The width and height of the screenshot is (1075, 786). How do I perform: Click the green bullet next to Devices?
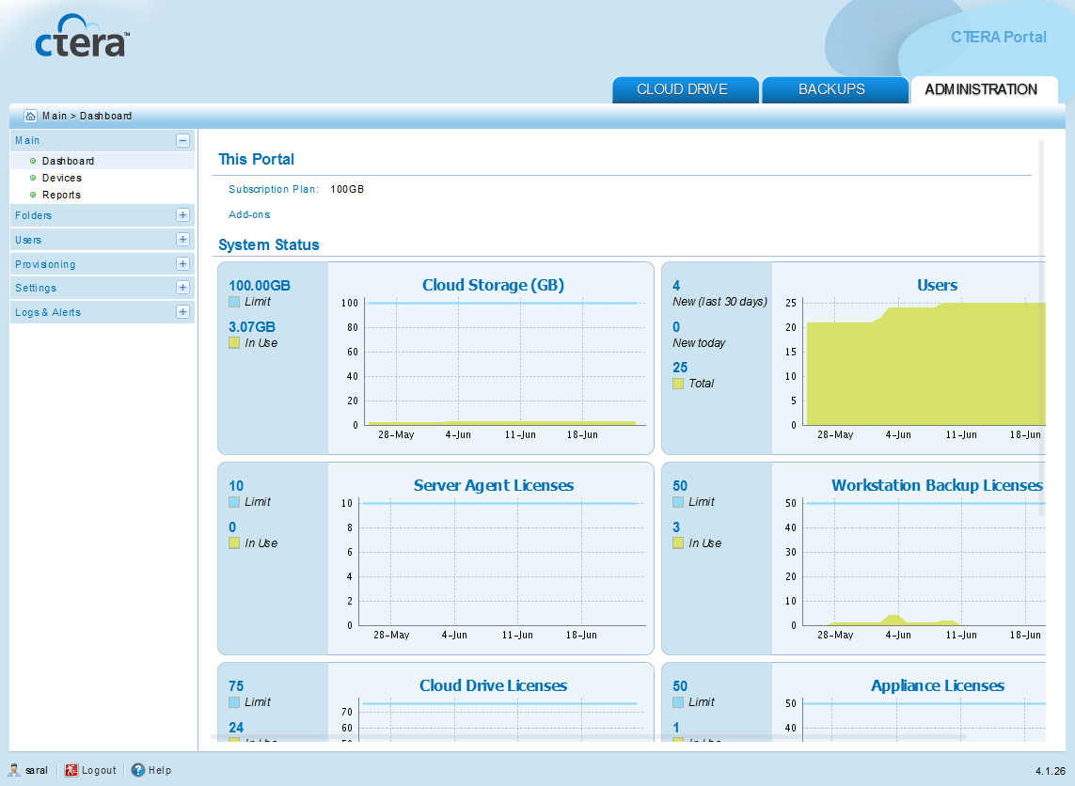click(x=33, y=179)
